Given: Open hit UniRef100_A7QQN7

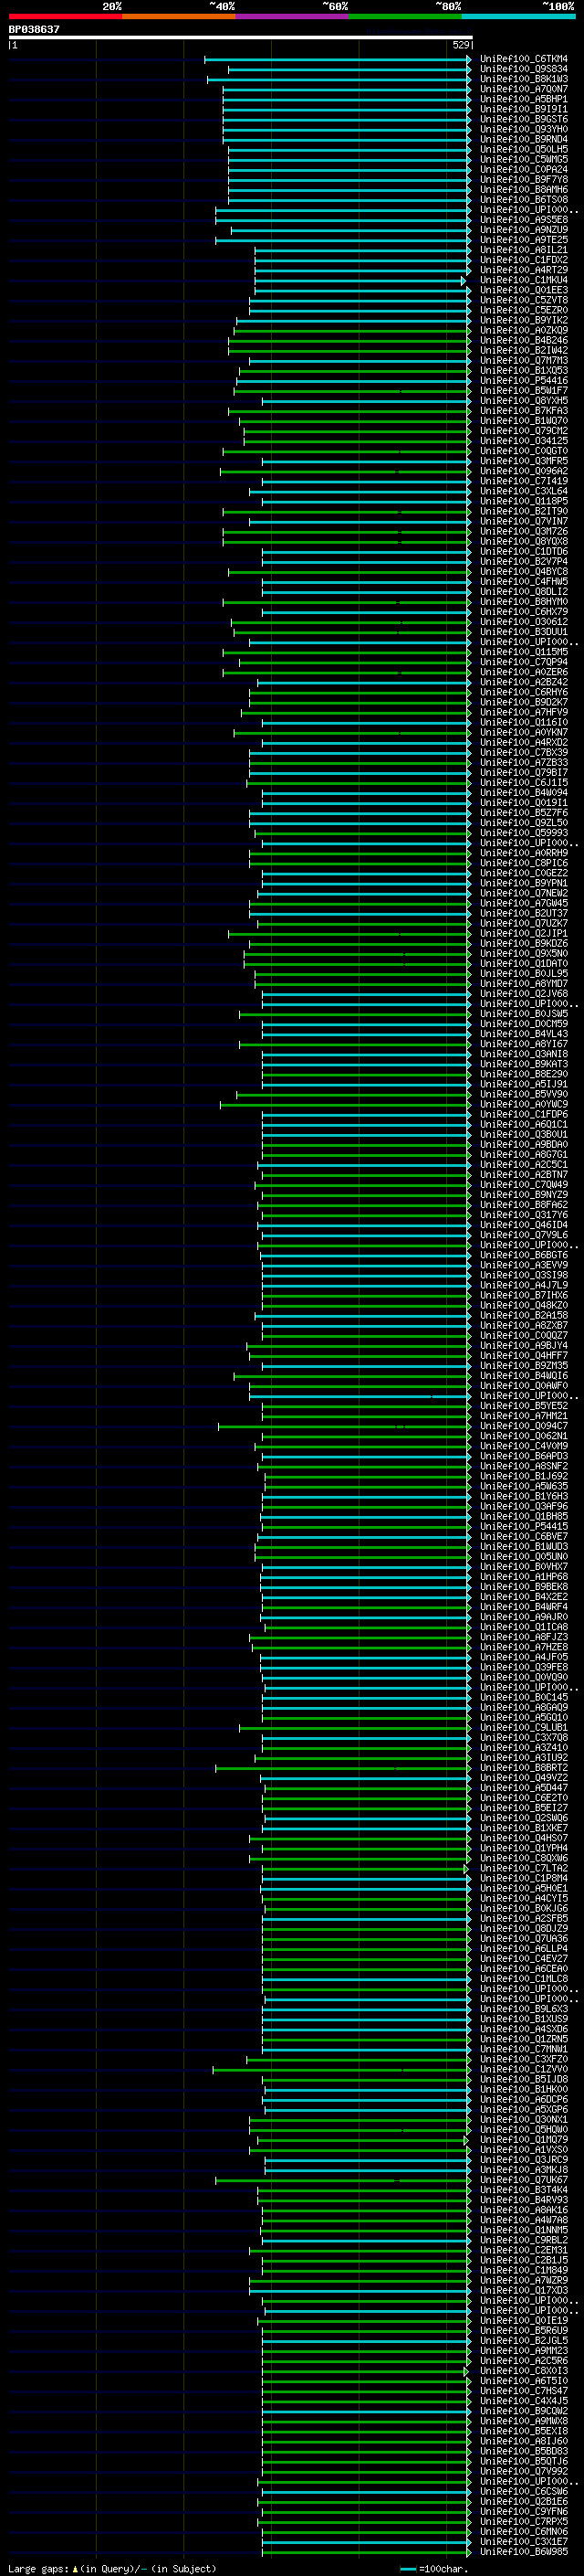Looking at the screenshot, I should click(x=524, y=89).
